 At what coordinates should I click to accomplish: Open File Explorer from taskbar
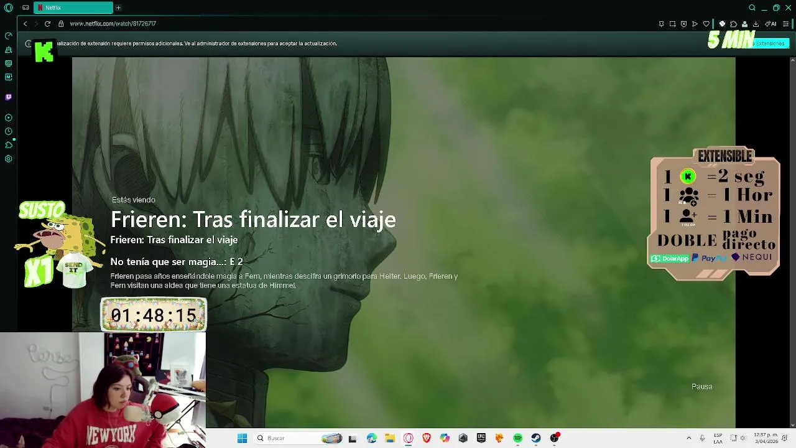pos(389,438)
